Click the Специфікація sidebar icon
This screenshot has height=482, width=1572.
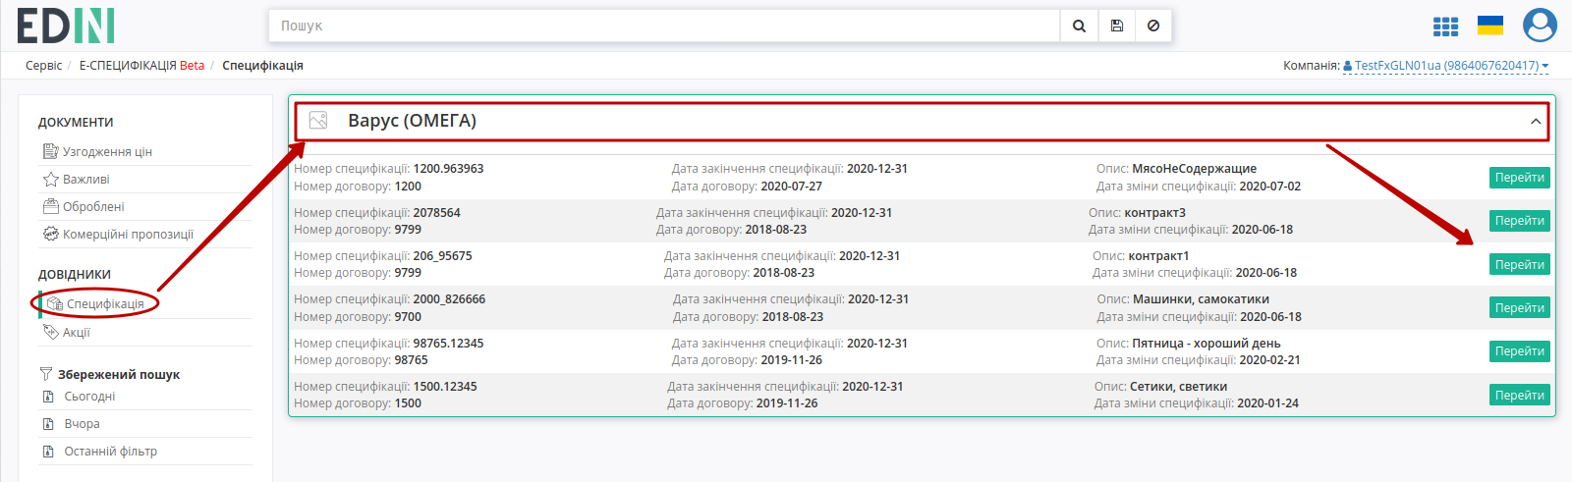click(x=55, y=304)
